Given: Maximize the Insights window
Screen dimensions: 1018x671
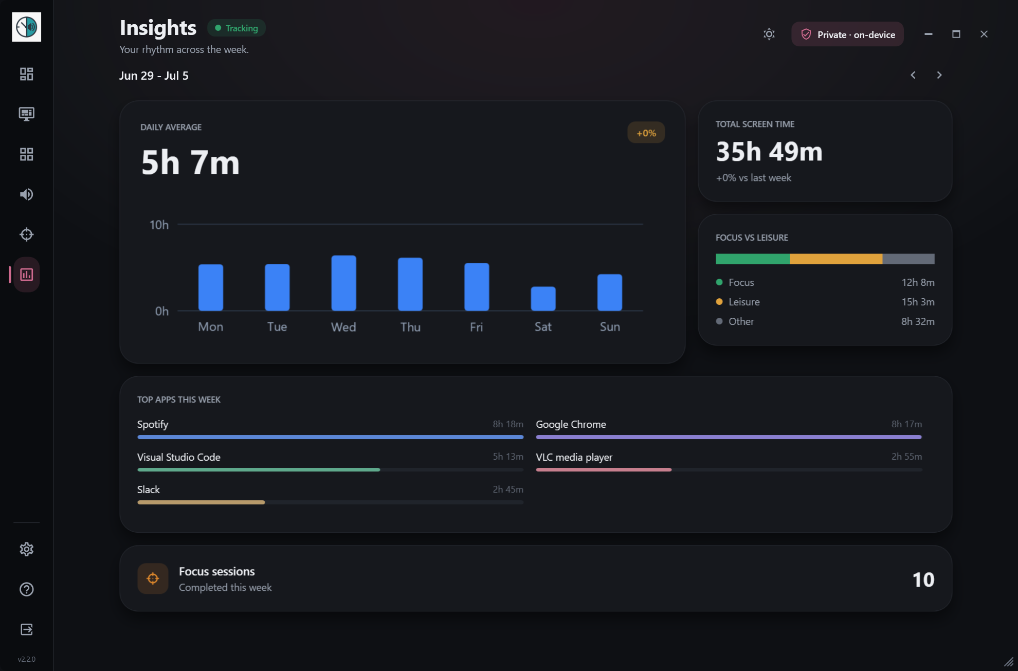Looking at the screenshot, I should 956,34.
